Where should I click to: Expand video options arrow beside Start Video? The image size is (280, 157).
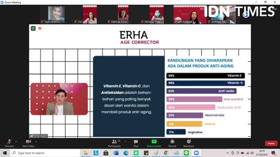click(x=36, y=142)
